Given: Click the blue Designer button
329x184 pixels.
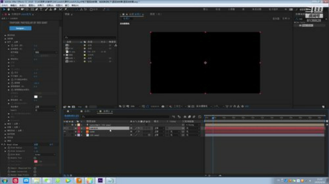Looking at the screenshot, I should tap(21, 28).
